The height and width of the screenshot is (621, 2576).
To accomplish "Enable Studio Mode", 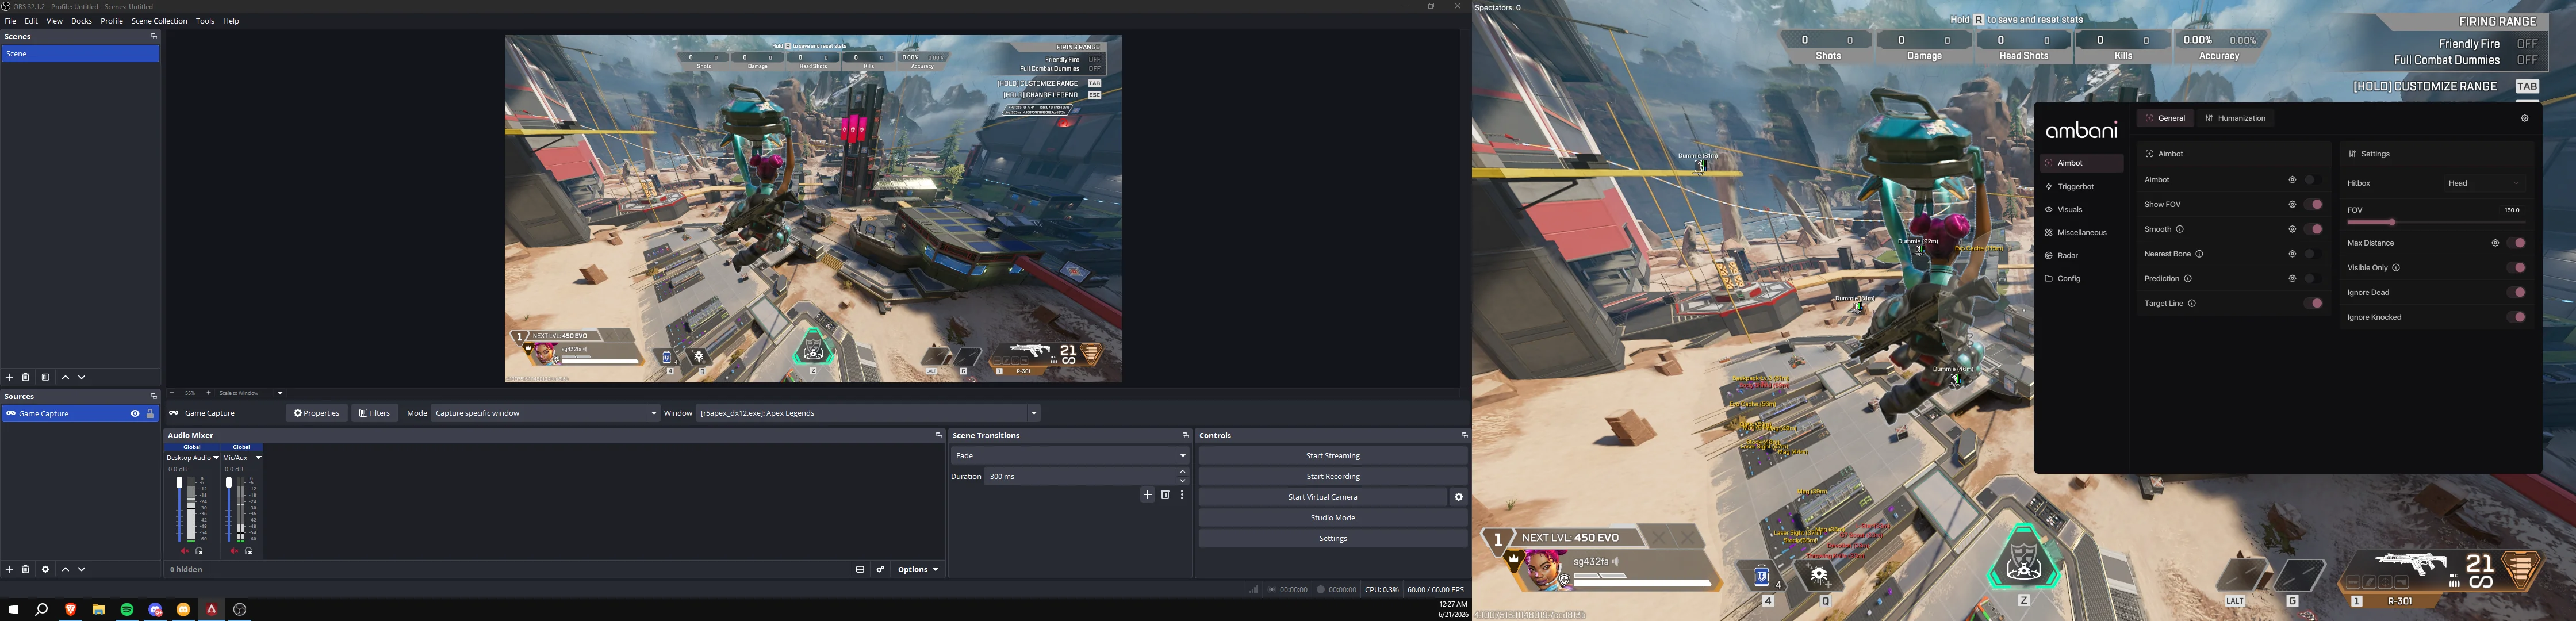I will (x=1333, y=518).
